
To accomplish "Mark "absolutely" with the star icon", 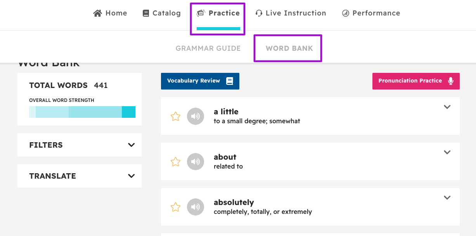I will [176, 207].
